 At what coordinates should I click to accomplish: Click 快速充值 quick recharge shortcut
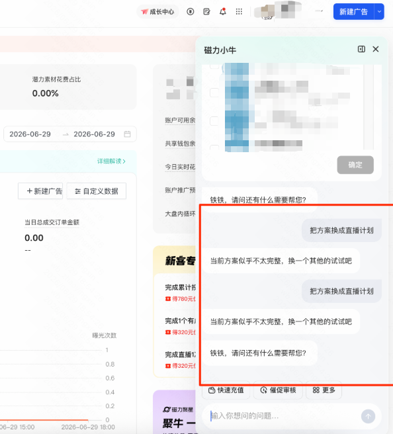click(226, 390)
